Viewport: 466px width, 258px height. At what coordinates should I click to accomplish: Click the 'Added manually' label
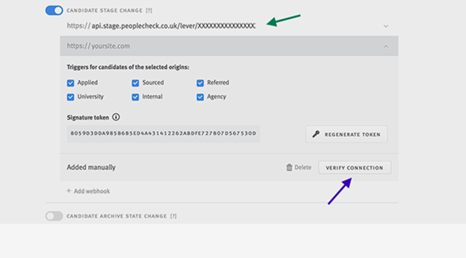click(91, 167)
